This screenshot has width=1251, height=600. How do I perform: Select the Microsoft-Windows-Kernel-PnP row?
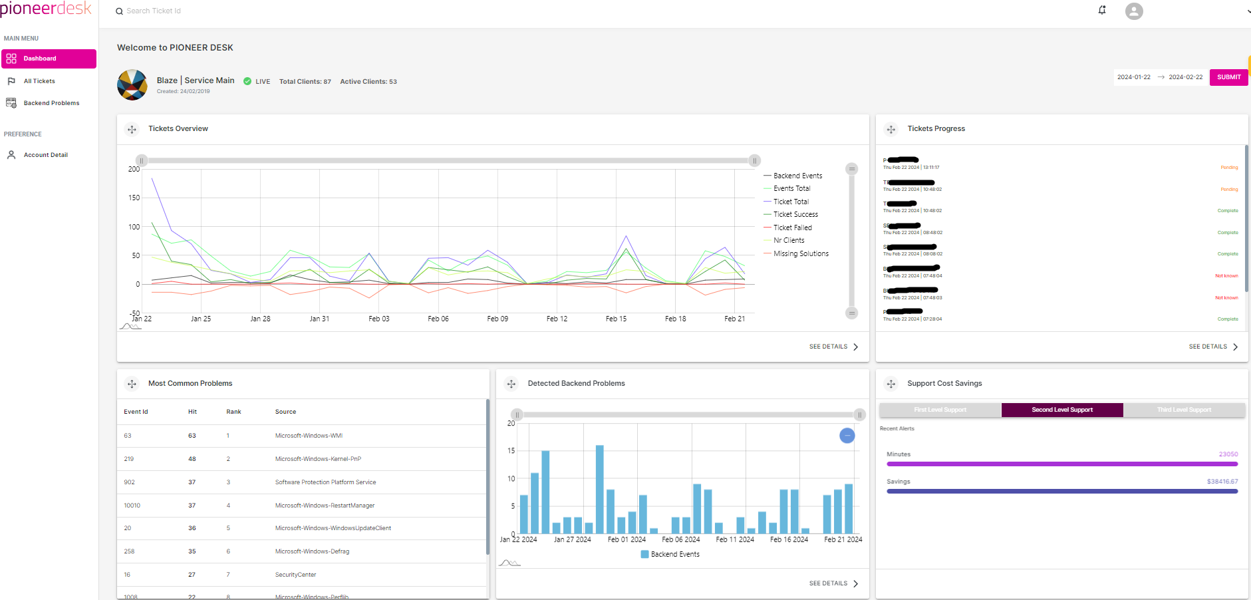pos(301,459)
